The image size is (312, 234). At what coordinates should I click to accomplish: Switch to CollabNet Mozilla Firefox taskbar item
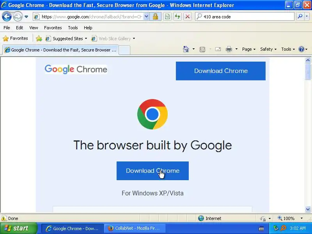(135, 229)
